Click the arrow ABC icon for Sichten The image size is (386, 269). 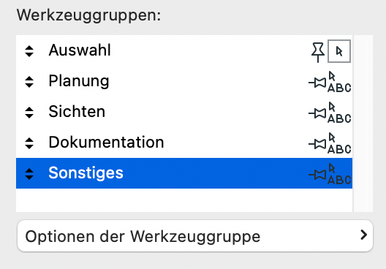click(339, 113)
